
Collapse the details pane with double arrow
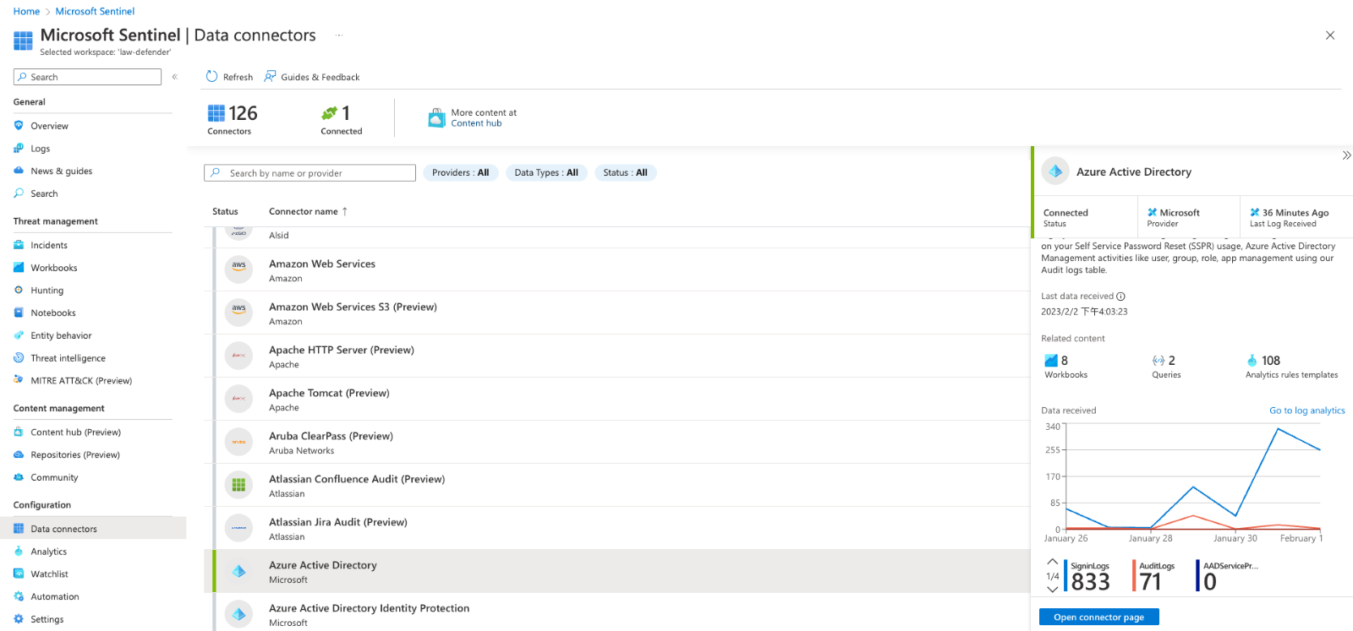point(1346,155)
